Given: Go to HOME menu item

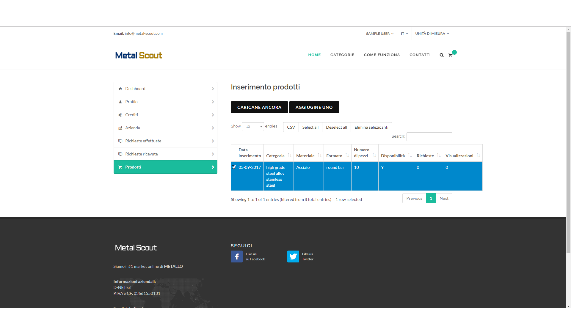Looking at the screenshot, I should [x=314, y=55].
